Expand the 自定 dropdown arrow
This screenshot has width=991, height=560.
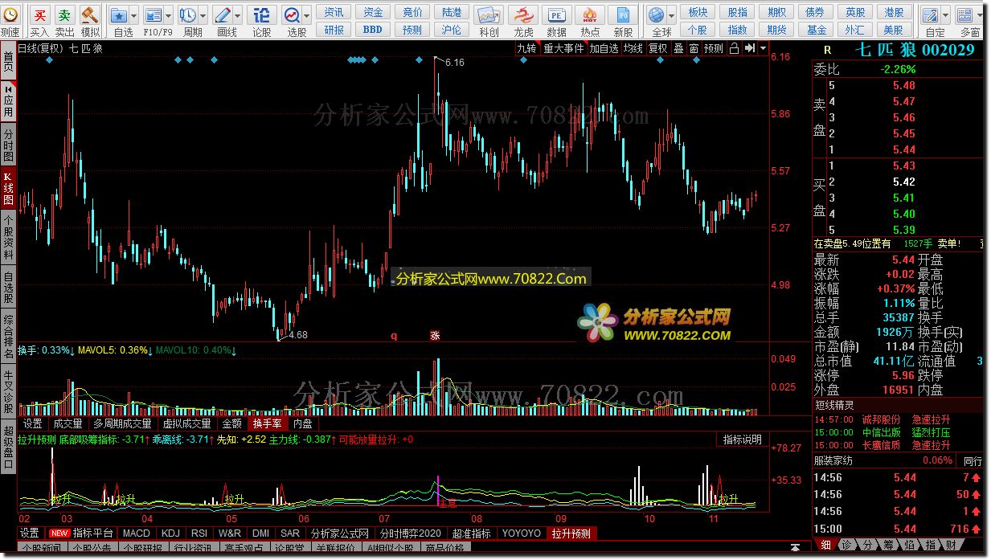[x=945, y=15]
